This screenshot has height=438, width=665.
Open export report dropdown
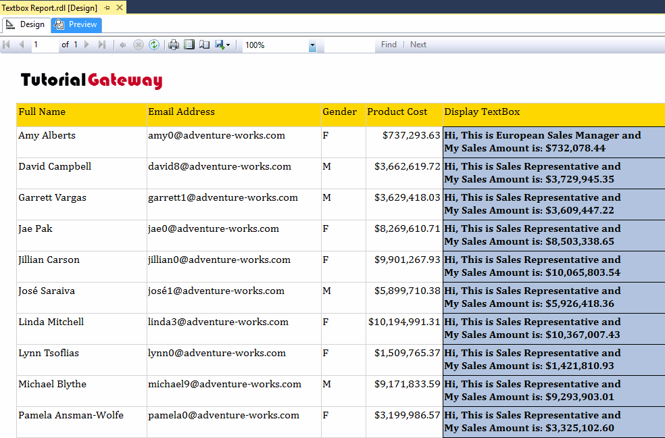click(222, 45)
